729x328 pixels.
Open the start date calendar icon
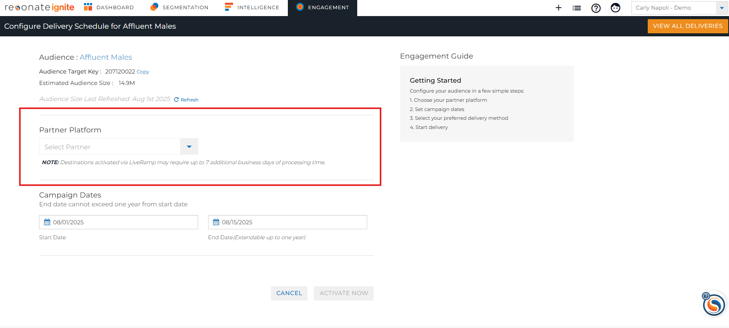(47, 222)
